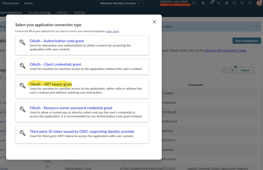
Task: Open the sparkle icon with badge 5
Action: click(211, 3)
